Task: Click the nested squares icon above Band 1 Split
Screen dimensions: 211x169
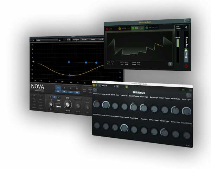Action: tap(188, 95)
